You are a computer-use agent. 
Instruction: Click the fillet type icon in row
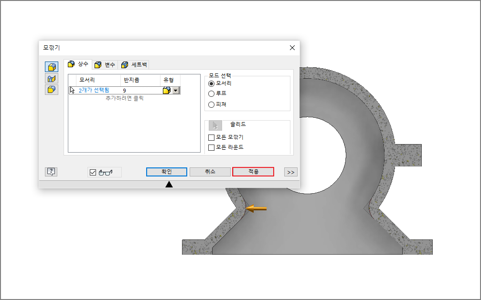(x=167, y=91)
